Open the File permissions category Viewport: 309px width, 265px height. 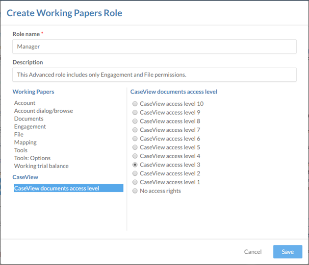[19, 134]
